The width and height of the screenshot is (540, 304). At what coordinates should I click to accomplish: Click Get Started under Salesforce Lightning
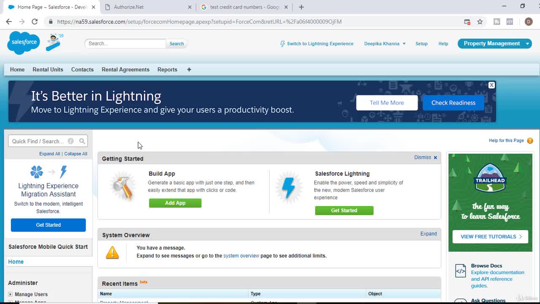tap(344, 210)
